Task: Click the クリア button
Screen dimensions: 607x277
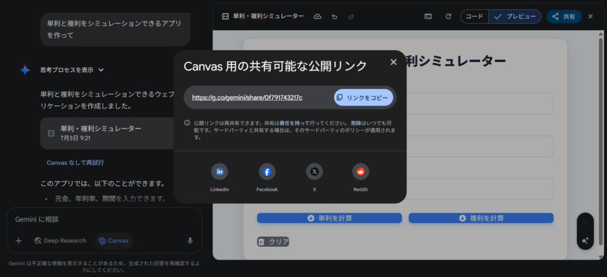Action: click(x=273, y=242)
